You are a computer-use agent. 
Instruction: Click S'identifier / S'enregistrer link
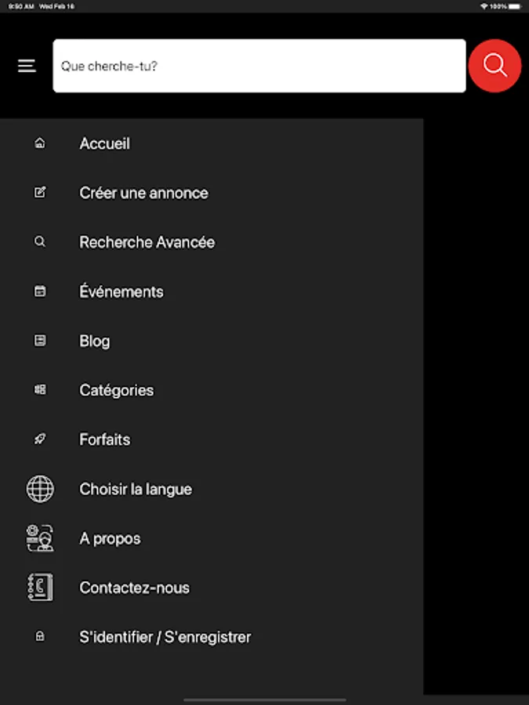[x=165, y=637]
